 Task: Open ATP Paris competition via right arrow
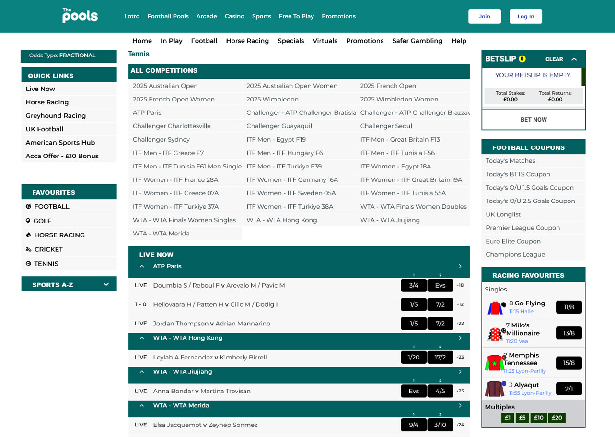[460, 266]
